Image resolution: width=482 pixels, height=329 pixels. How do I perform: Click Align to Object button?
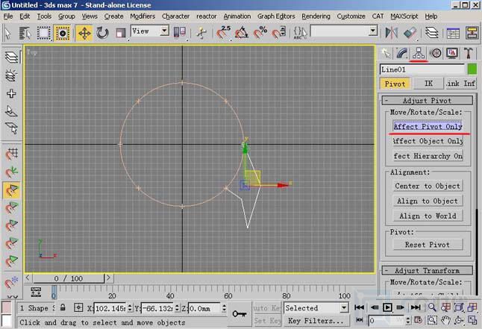pyautogui.click(x=428, y=201)
